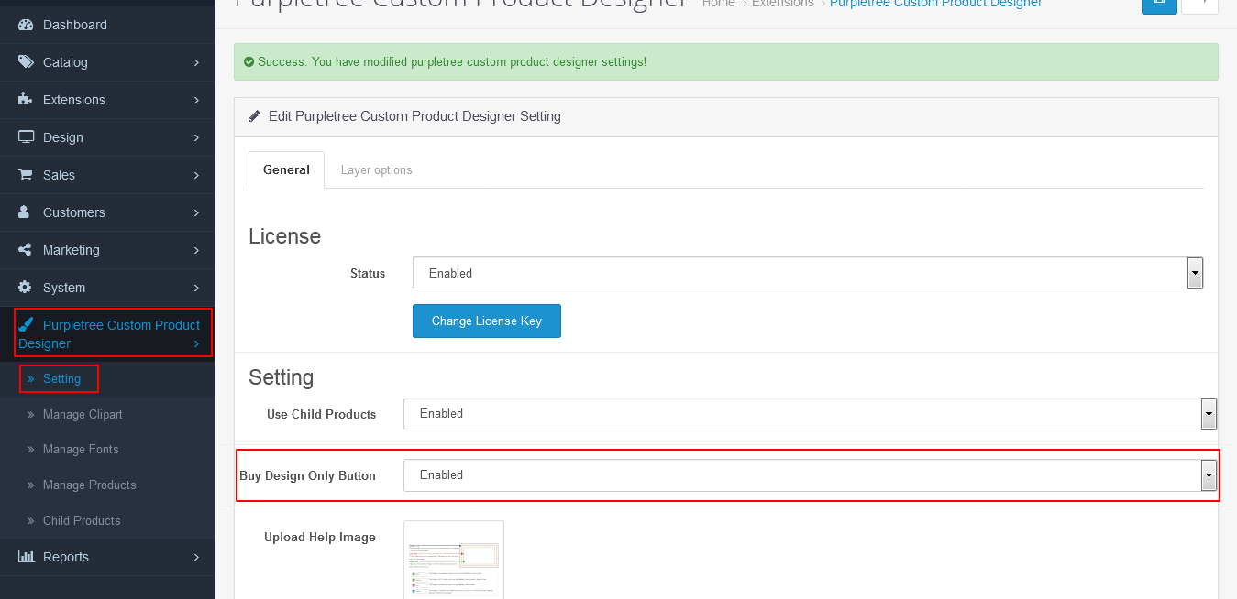Open the Use Child Products dropdown

point(810,414)
